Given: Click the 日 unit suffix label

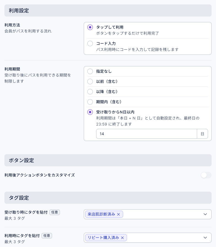Looking at the screenshot, I should pyautogui.click(x=202, y=134).
